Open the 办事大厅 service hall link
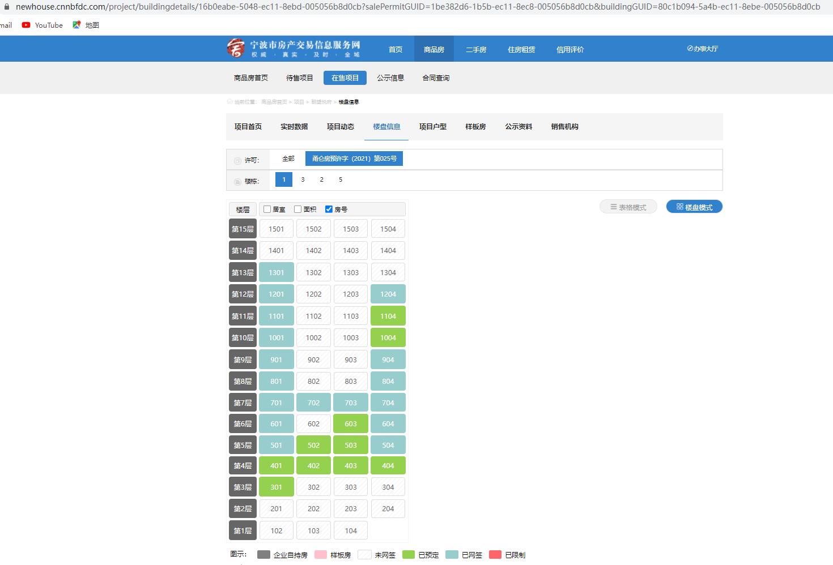Image resolution: width=833 pixels, height=565 pixels. pos(702,49)
